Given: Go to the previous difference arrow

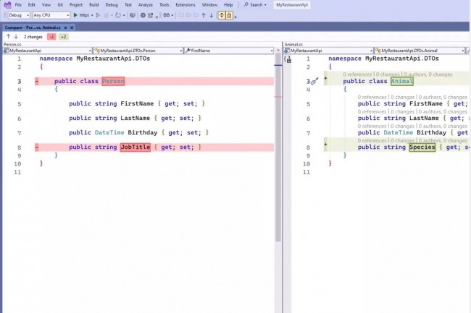Looking at the screenshot, I should click(x=8, y=36).
